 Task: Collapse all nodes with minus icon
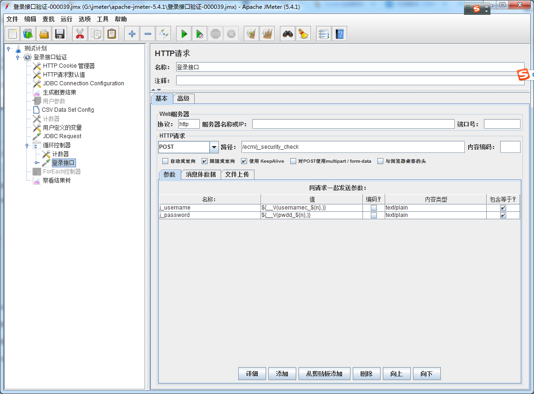tap(147, 34)
